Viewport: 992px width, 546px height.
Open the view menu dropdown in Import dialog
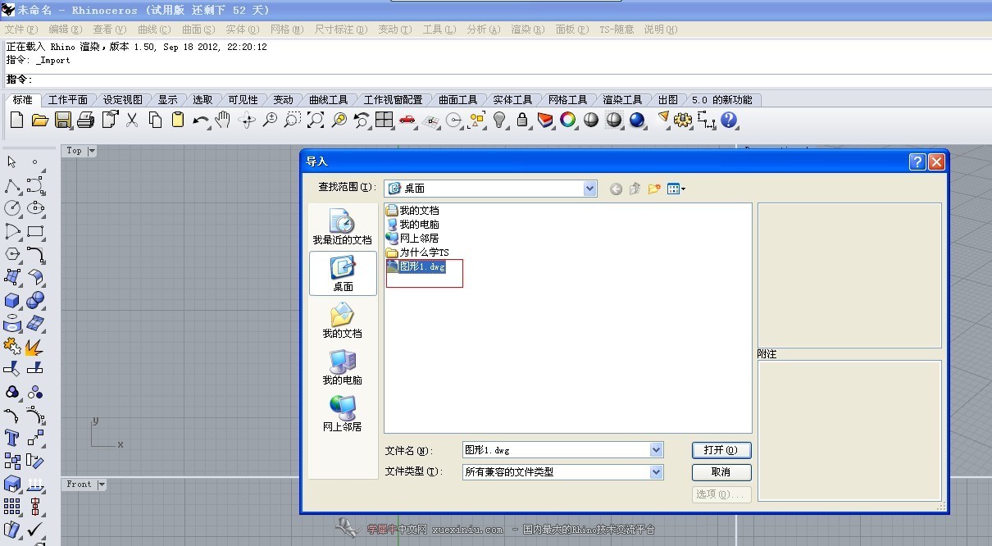coord(676,189)
